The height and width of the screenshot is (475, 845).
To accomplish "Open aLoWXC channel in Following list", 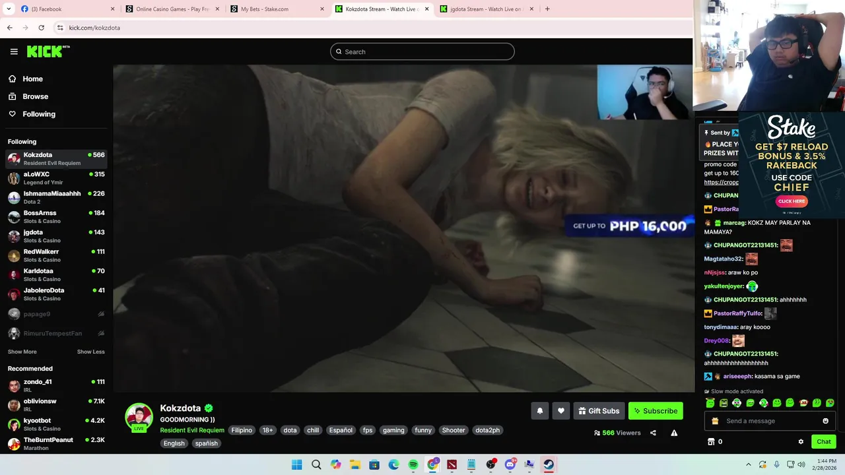I will pos(56,178).
